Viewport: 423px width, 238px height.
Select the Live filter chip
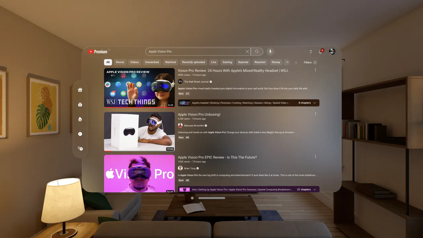[214, 62]
